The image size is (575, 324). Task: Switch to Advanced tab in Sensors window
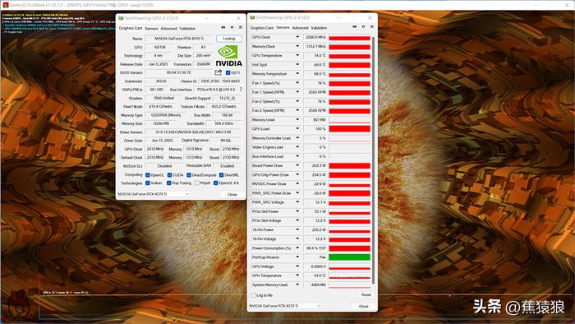(301, 27)
